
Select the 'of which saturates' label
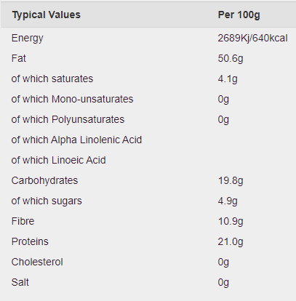(x=52, y=79)
